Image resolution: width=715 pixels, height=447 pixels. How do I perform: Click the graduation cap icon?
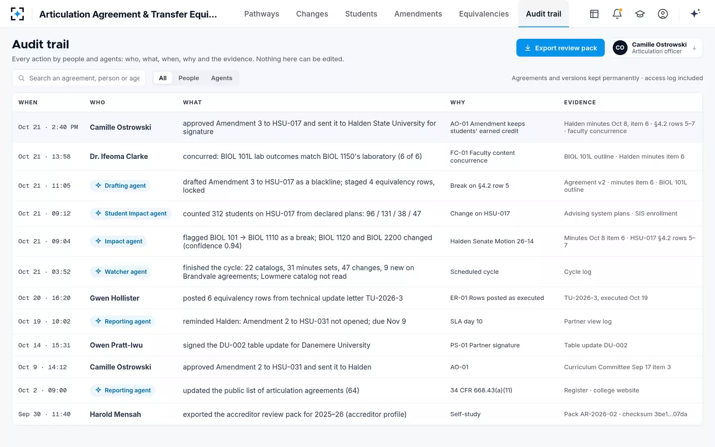click(640, 14)
